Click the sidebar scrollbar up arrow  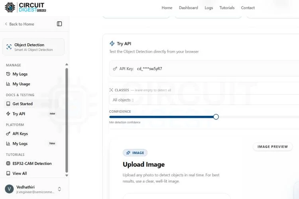(67, 64)
